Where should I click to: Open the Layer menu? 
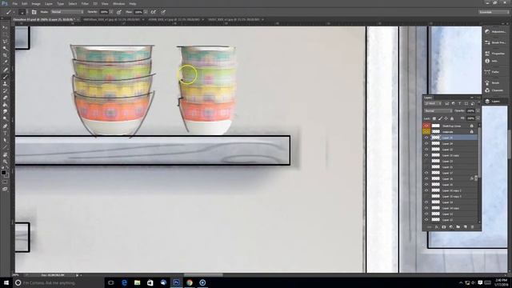click(49, 4)
